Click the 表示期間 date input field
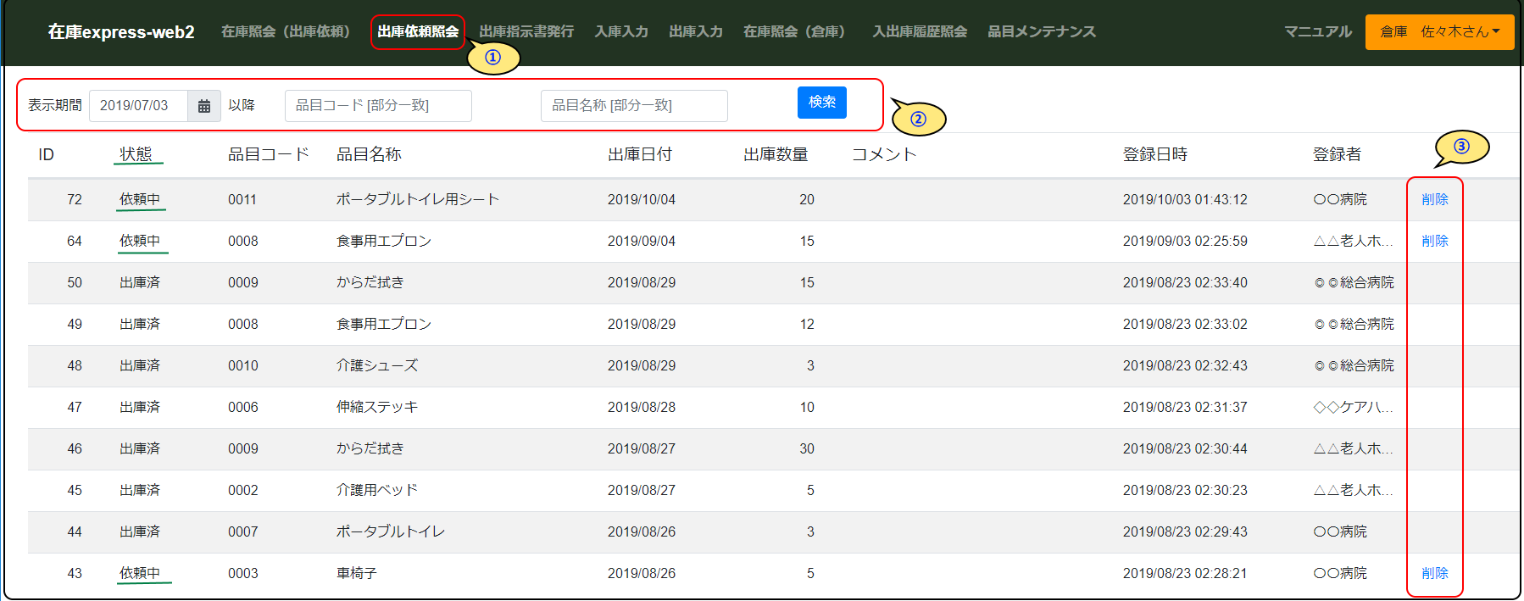1524x601 pixels. point(138,106)
